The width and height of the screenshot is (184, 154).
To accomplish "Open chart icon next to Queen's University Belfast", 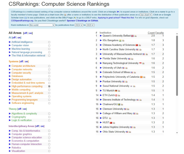I will tap(135, 36).
